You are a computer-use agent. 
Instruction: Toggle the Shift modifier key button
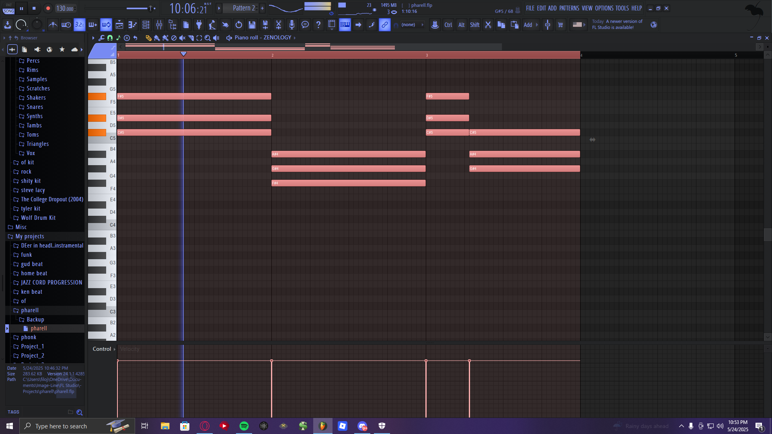point(474,25)
